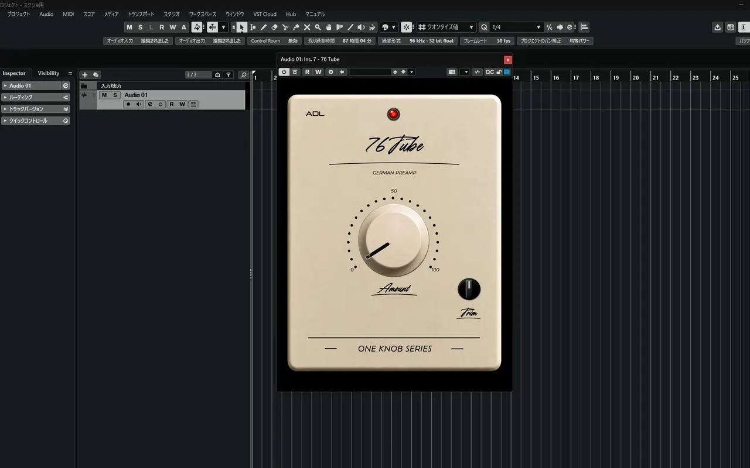Solo the Audio 01 track
Screen dimensions: 750x468
[115, 95]
